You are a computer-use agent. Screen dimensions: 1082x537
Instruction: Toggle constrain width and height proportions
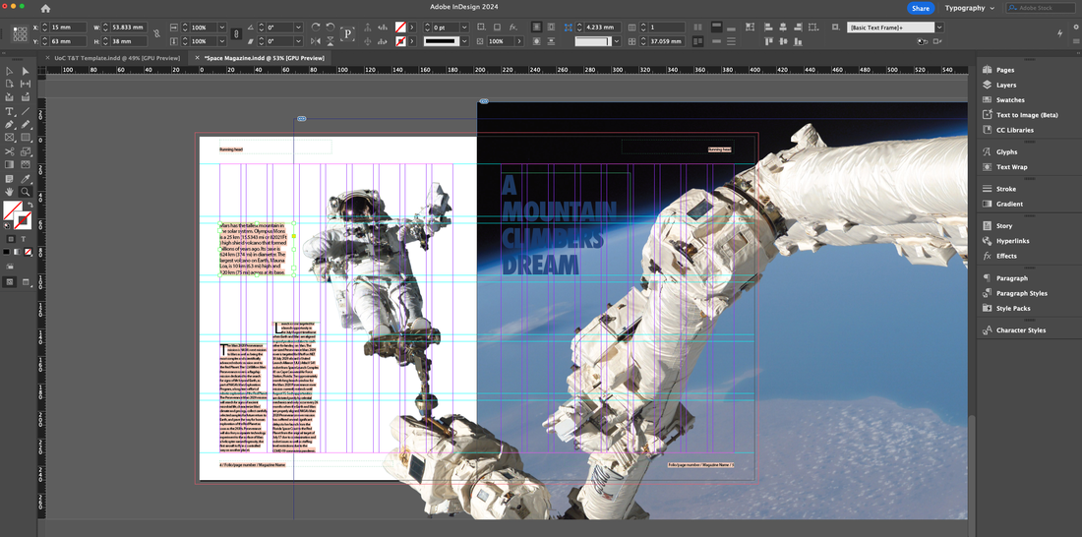click(156, 33)
